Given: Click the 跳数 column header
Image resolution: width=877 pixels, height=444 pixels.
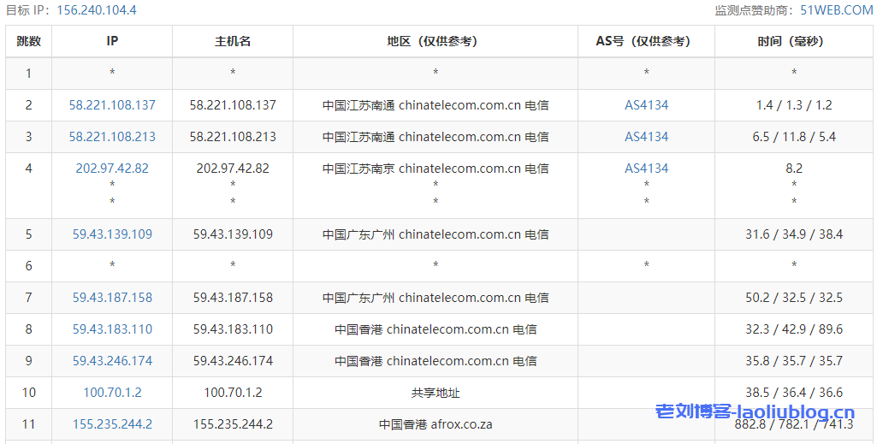Looking at the screenshot, I should (28, 41).
